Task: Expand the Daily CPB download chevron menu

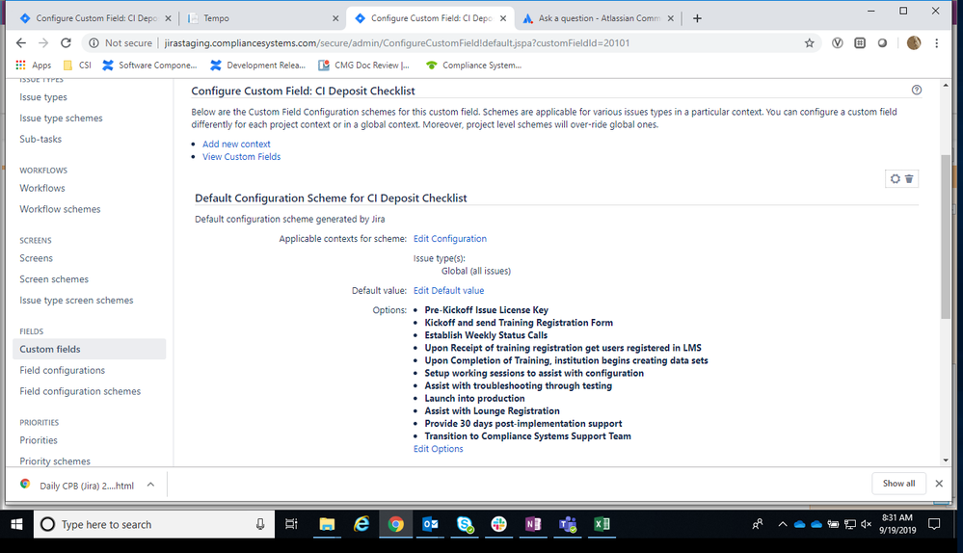Action: 150,485
